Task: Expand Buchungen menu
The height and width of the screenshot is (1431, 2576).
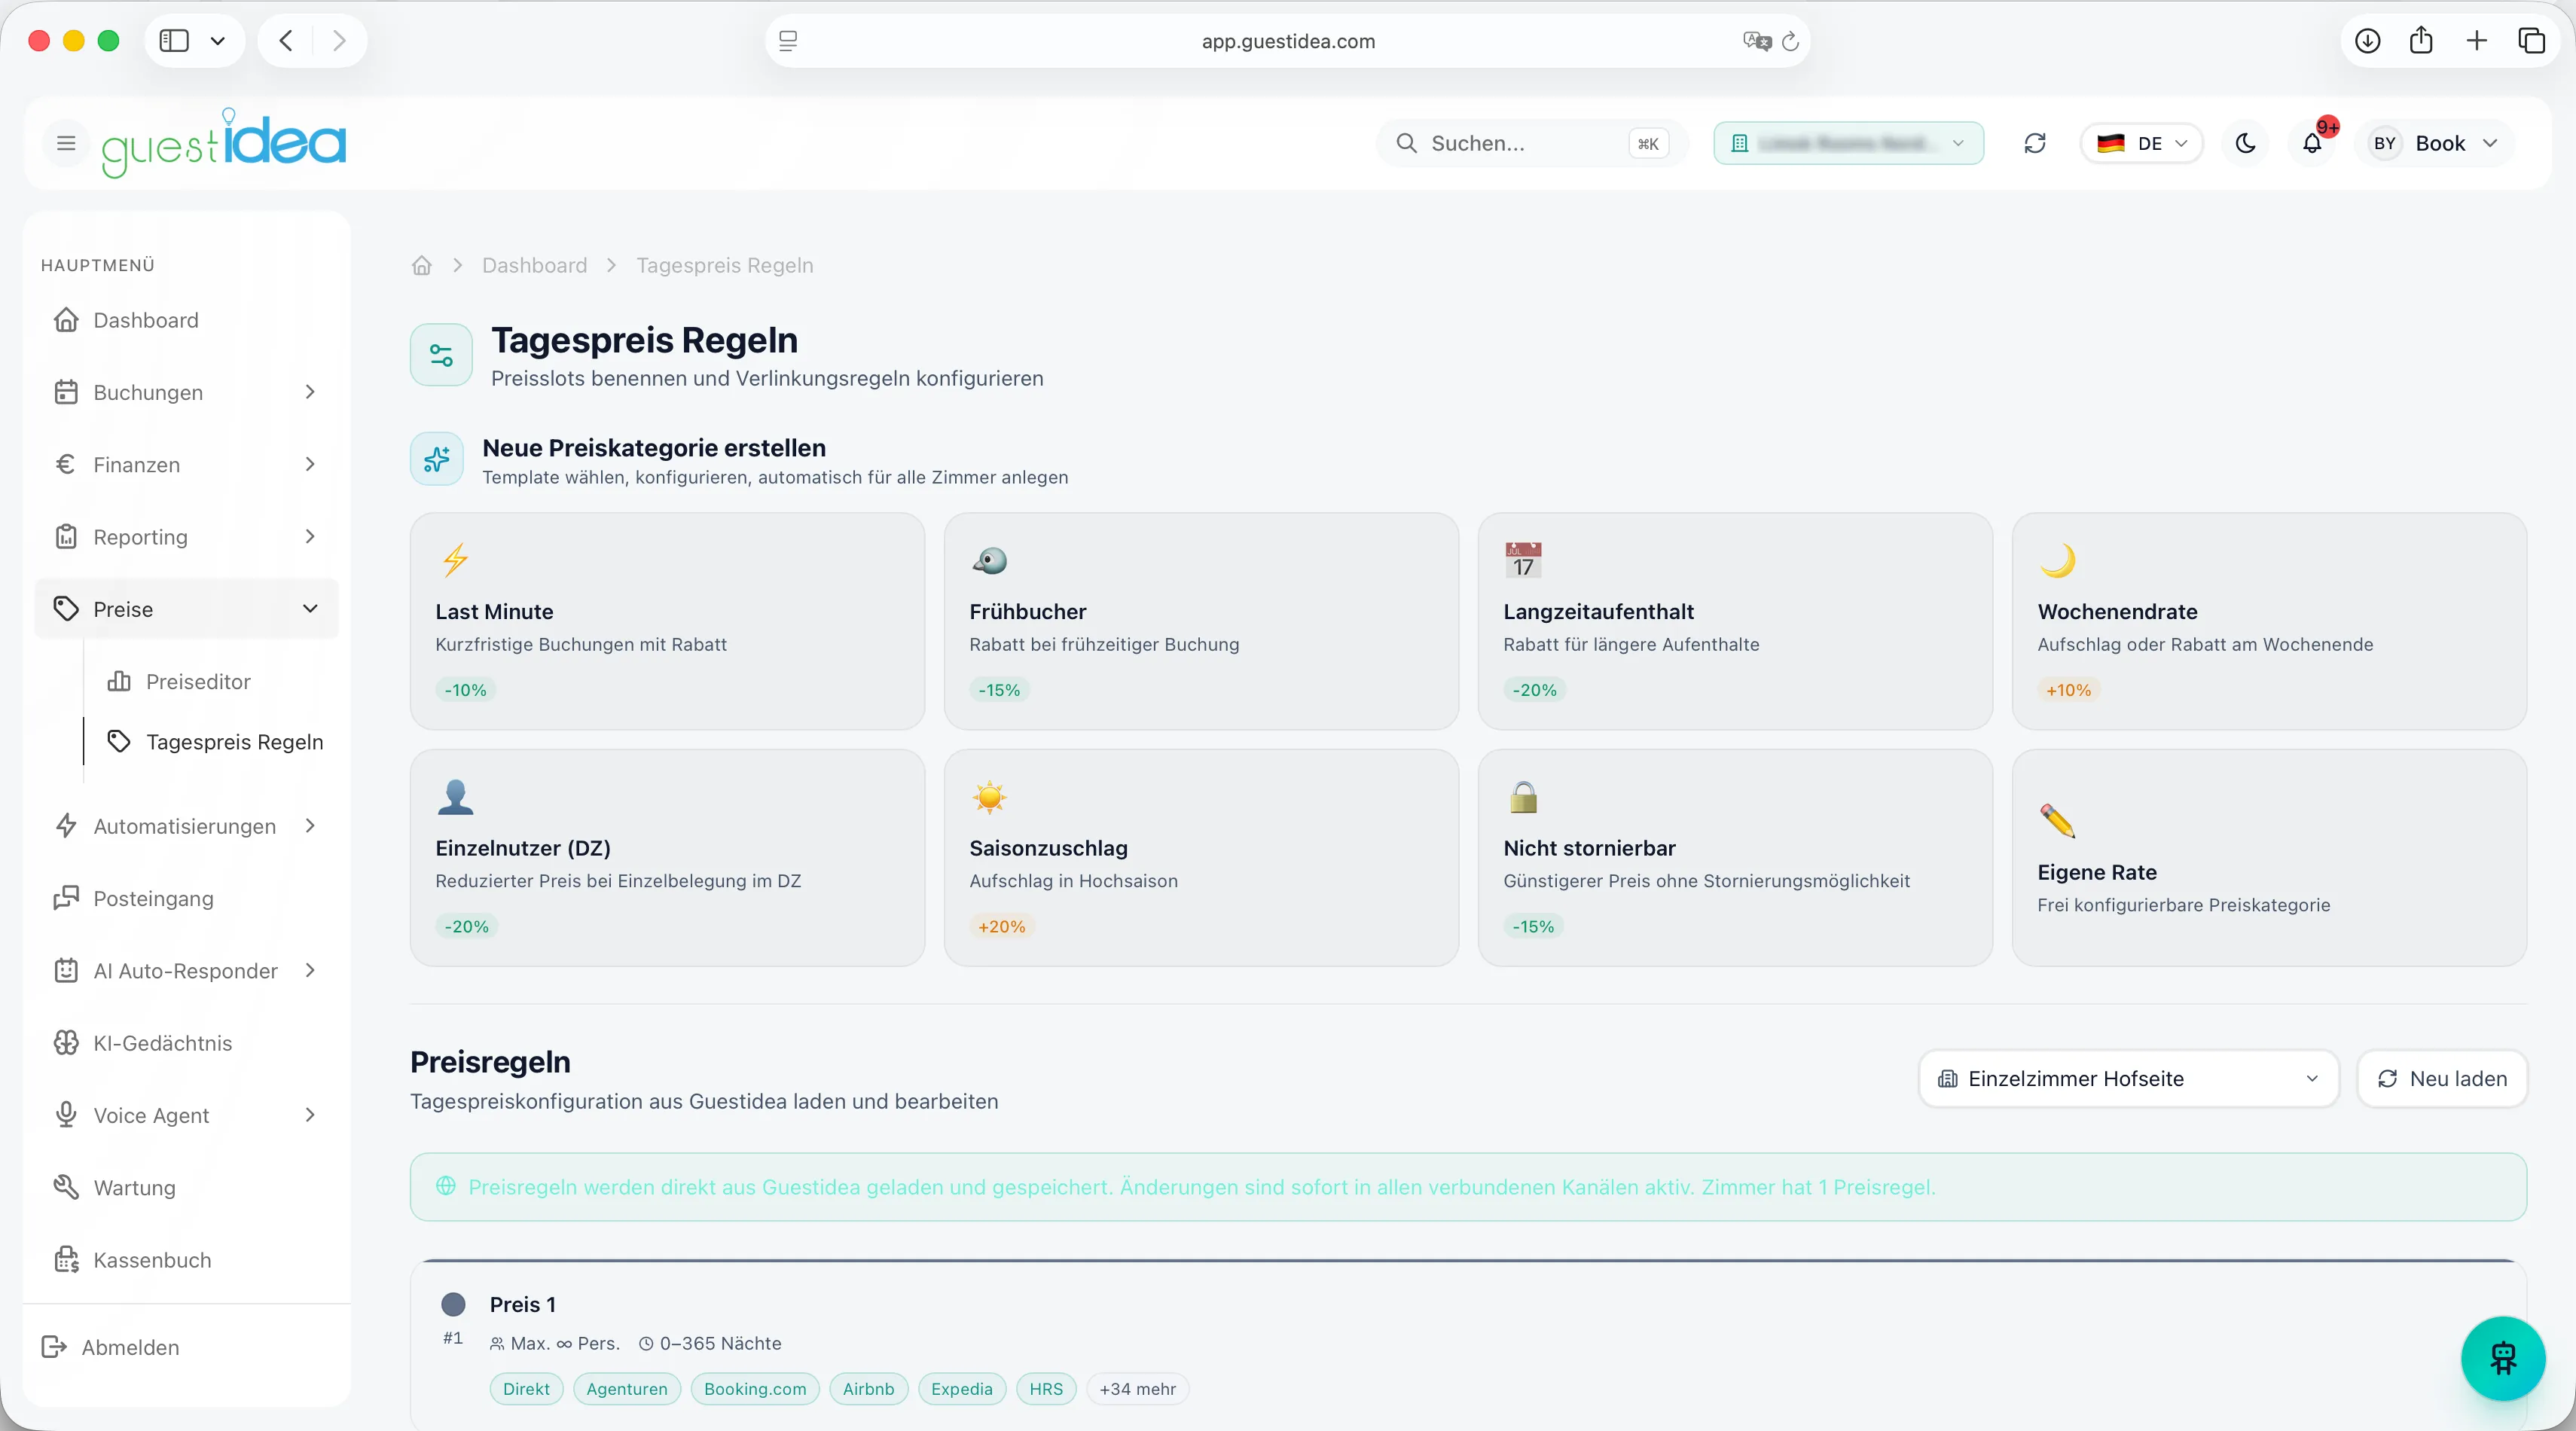Action: tap(186, 393)
